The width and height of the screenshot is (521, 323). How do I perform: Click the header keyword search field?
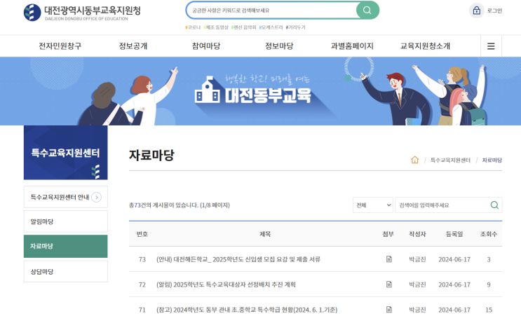point(271,11)
